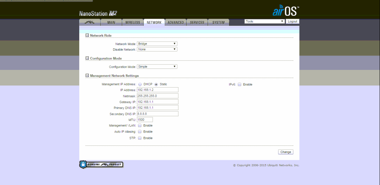Viewport: 380px width, 185px height.
Task: Open the Disable Network dropdown
Action: (157, 49)
